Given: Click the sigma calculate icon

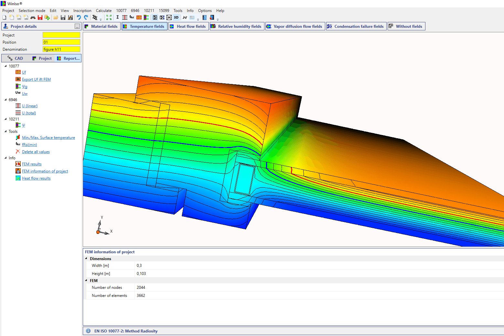Looking at the screenshot, I should click(118, 17).
